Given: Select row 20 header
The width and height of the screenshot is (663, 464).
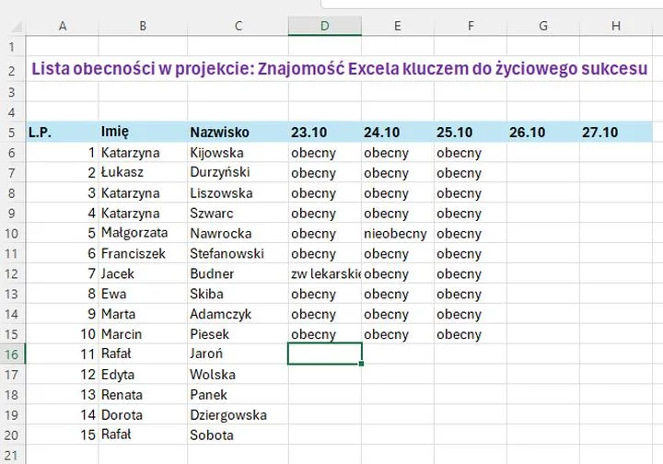Looking at the screenshot, I should click(x=12, y=435).
